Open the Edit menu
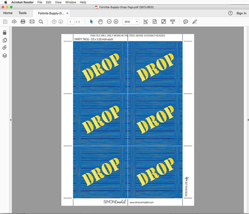 point(49,2)
